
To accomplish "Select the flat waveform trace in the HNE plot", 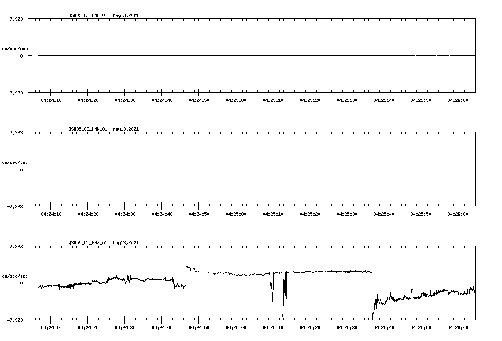I will tap(222, 55).
